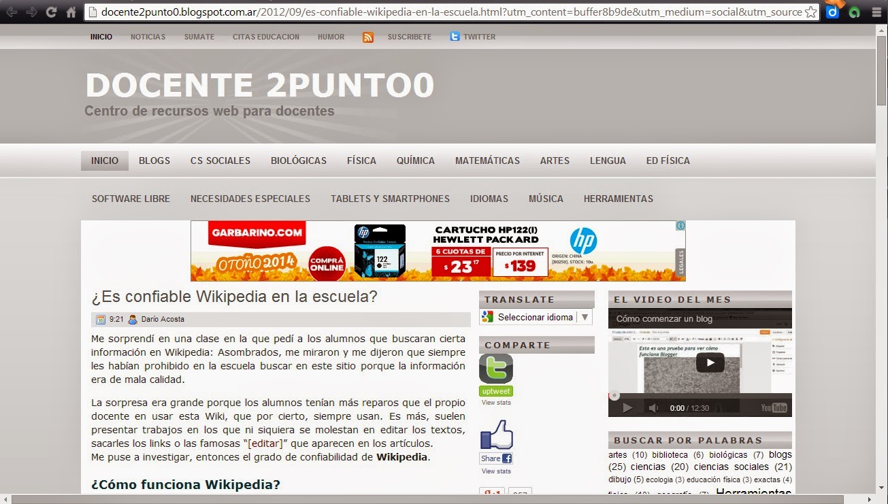
Task: Click the TWITTER text link in top bar
Action: [x=480, y=37]
